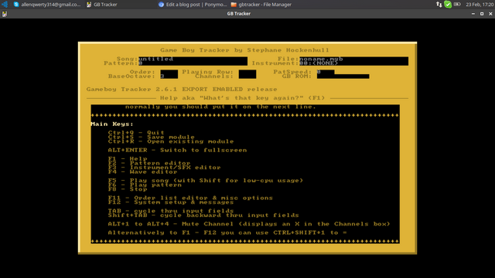Click the Help aka "What's that key again?" heading
This screenshot has height=278, width=495.
pyautogui.click(x=242, y=98)
